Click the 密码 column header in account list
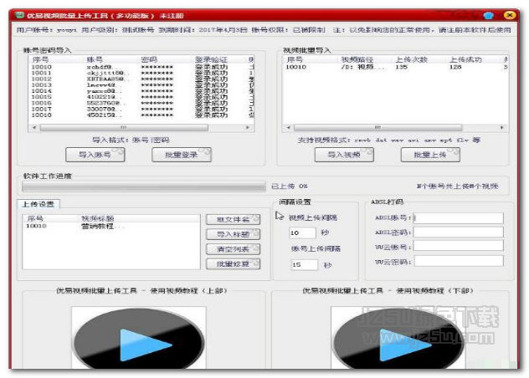 (149, 59)
